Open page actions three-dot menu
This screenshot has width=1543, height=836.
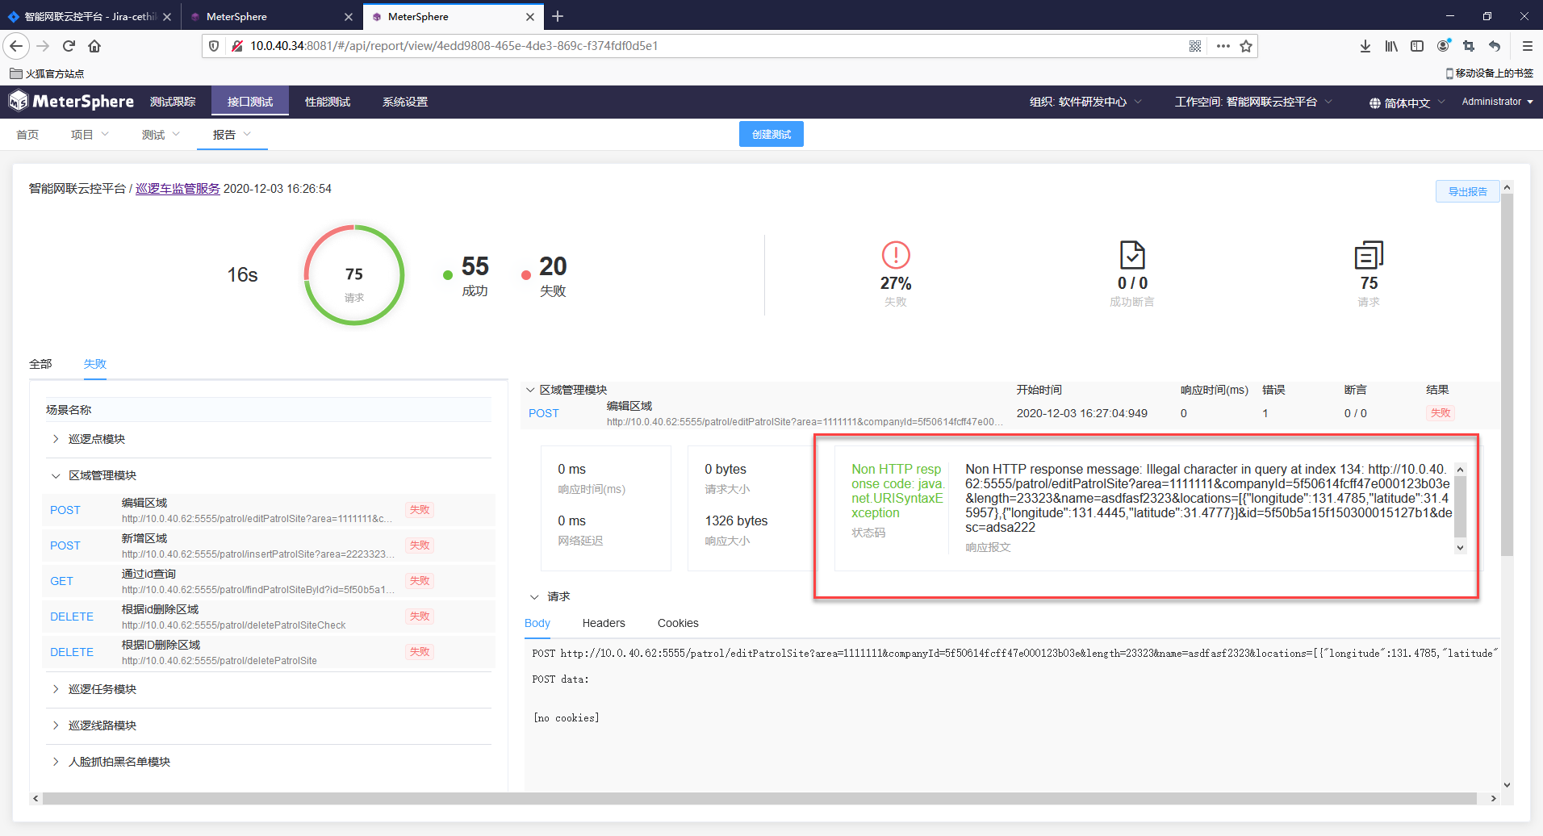tap(1223, 46)
